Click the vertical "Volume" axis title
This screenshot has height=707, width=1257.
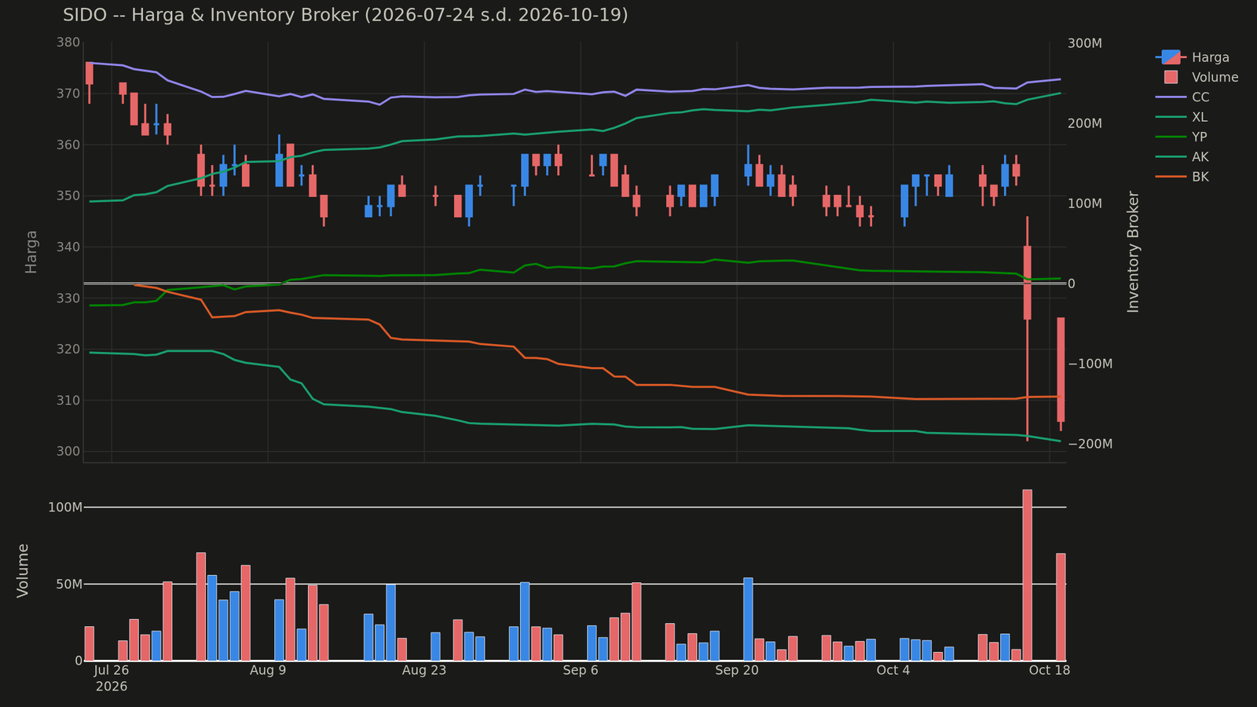coord(23,570)
